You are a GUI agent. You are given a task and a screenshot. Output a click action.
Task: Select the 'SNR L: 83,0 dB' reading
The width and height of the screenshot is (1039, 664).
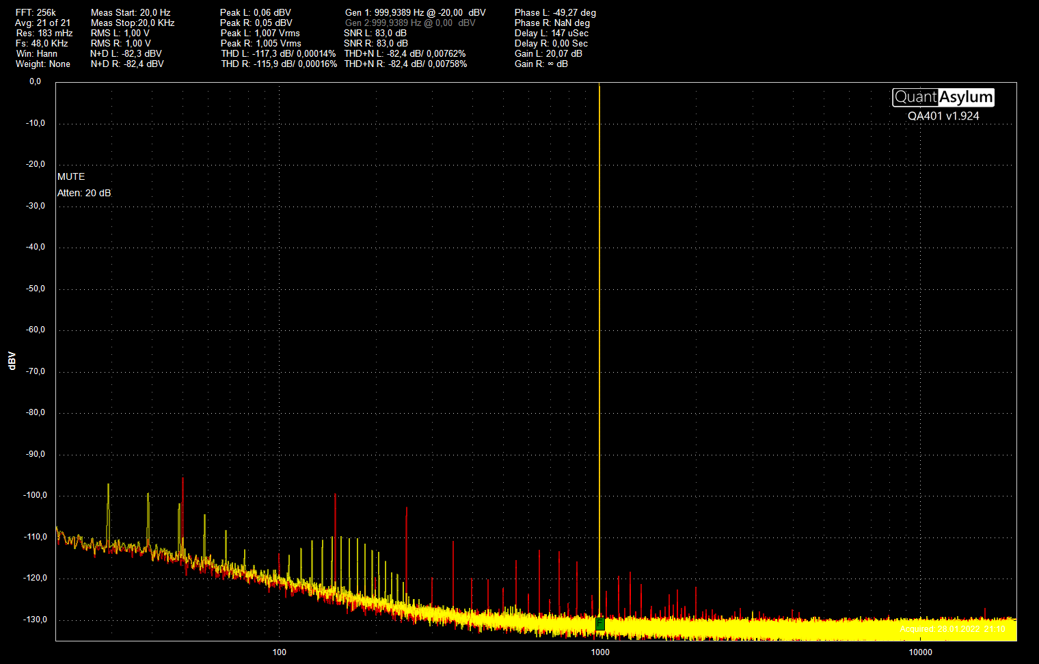coord(375,34)
